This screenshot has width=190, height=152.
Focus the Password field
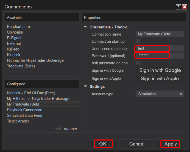pyautogui.click(x=160, y=55)
